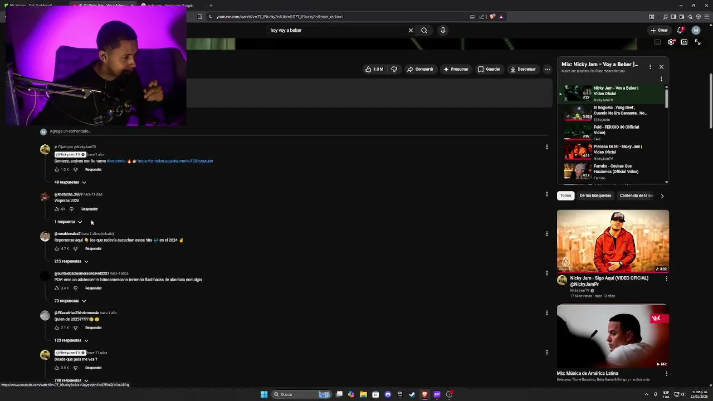The image size is (713, 401).
Task: Click the browser address bar URL
Action: (280, 17)
